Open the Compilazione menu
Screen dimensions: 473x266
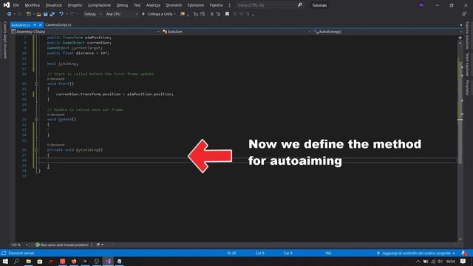[99, 5]
